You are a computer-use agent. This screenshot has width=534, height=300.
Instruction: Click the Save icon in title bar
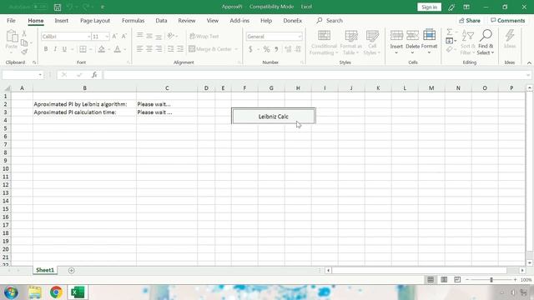point(58,7)
